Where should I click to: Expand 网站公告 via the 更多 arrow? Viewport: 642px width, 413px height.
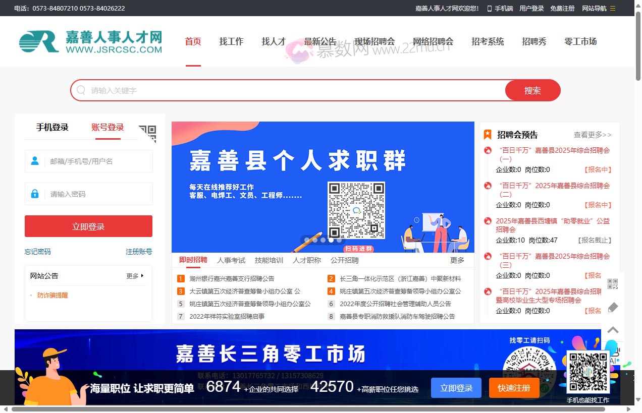coord(134,276)
